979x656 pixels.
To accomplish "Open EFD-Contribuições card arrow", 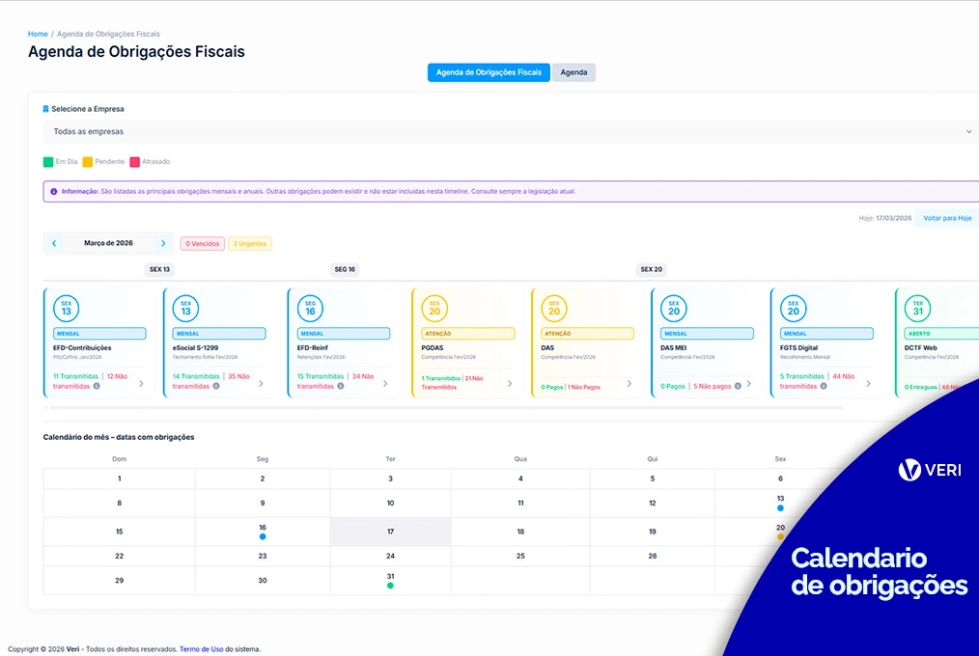I will pos(141,383).
